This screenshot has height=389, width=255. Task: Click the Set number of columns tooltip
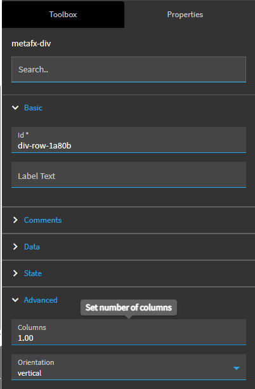tap(129, 308)
